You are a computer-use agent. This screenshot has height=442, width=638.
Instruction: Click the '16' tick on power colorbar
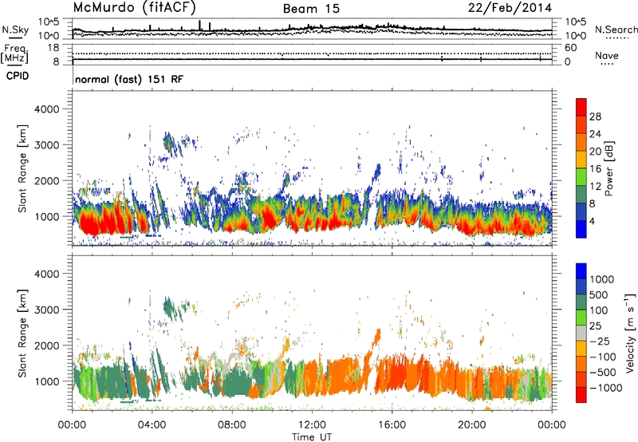(595, 169)
